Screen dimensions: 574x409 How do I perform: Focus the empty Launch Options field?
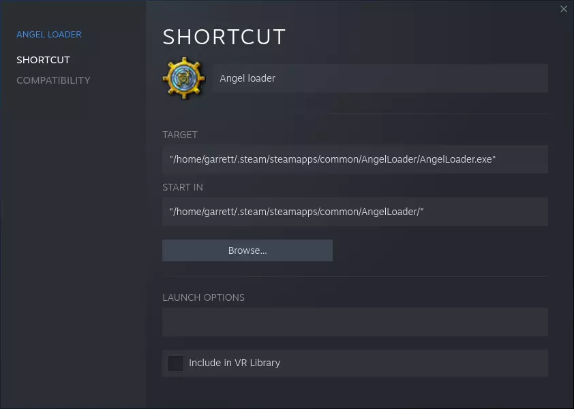coord(354,322)
